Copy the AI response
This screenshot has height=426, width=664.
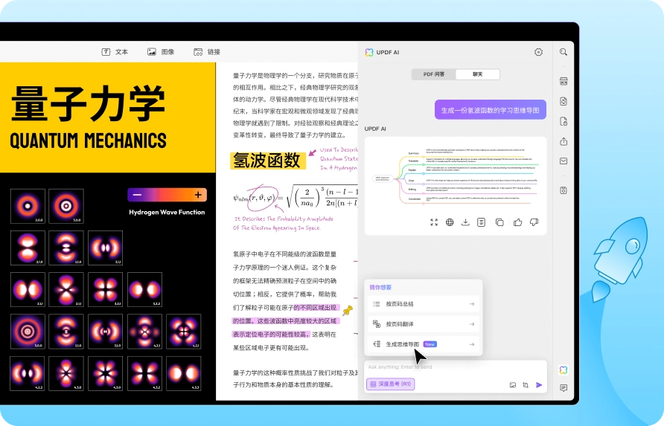(x=499, y=222)
